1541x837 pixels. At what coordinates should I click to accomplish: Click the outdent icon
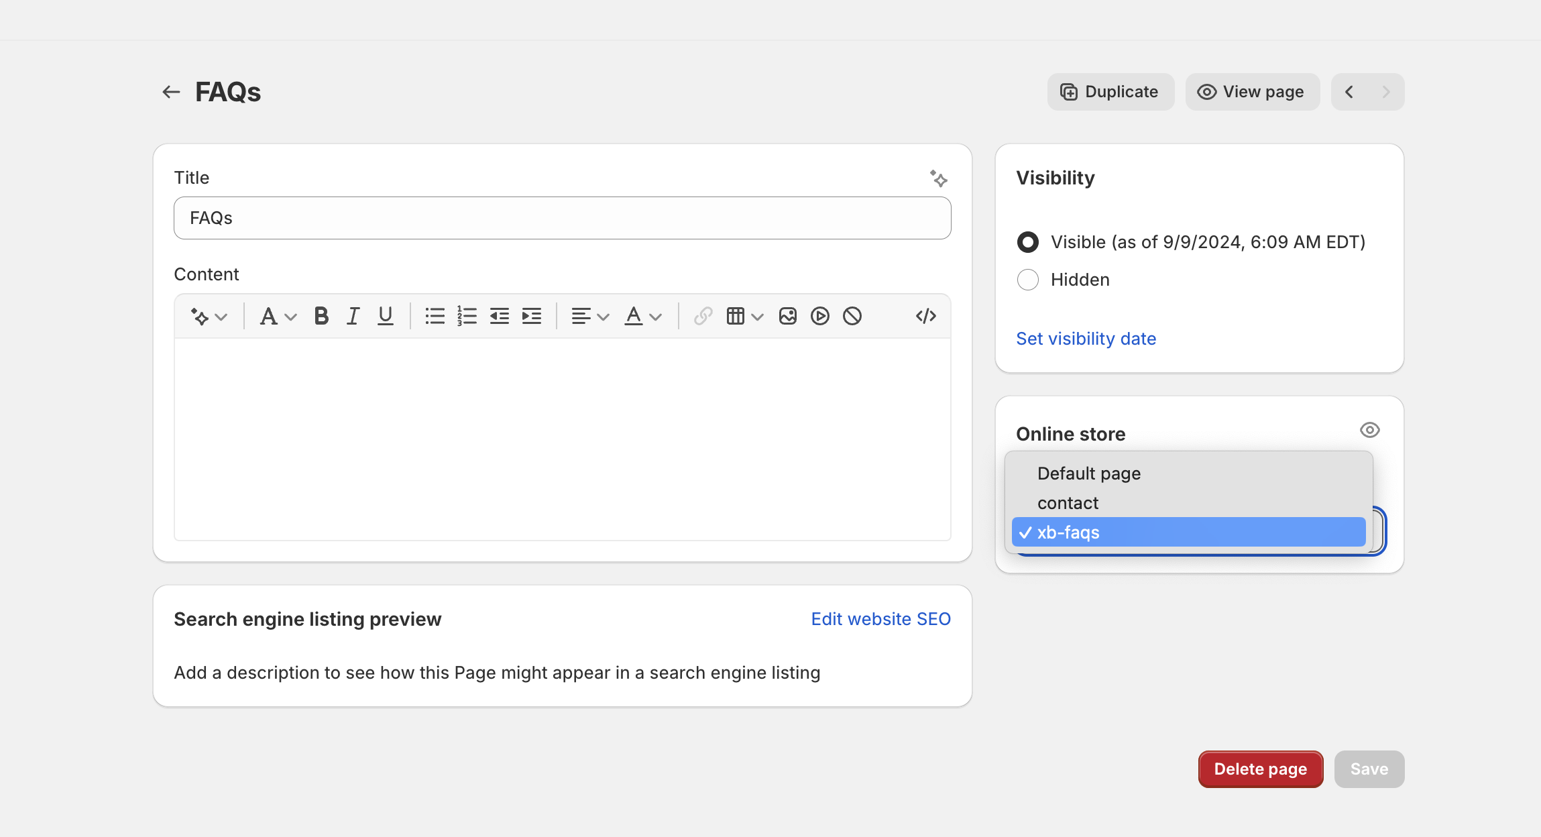tap(499, 317)
